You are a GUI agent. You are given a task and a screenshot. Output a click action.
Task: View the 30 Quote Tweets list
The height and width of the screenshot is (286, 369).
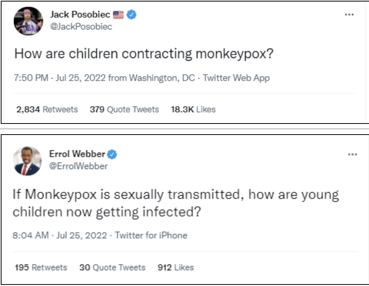pyautogui.click(x=112, y=267)
